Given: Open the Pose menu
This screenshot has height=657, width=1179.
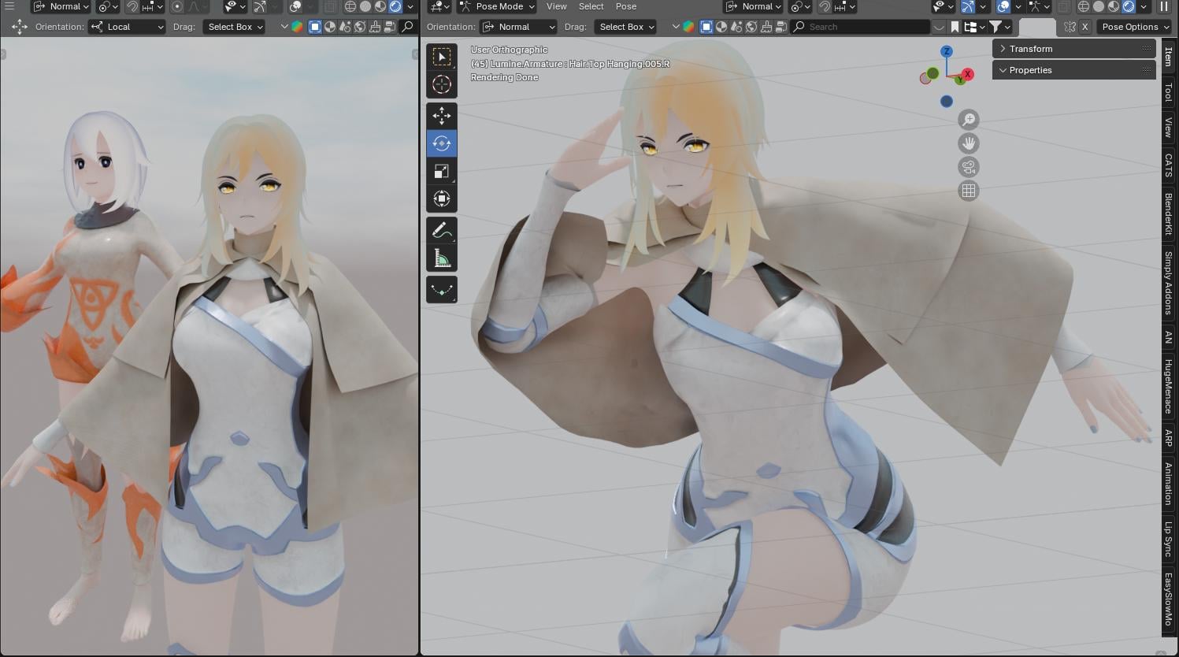Looking at the screenshot, I should click(626, 6).
